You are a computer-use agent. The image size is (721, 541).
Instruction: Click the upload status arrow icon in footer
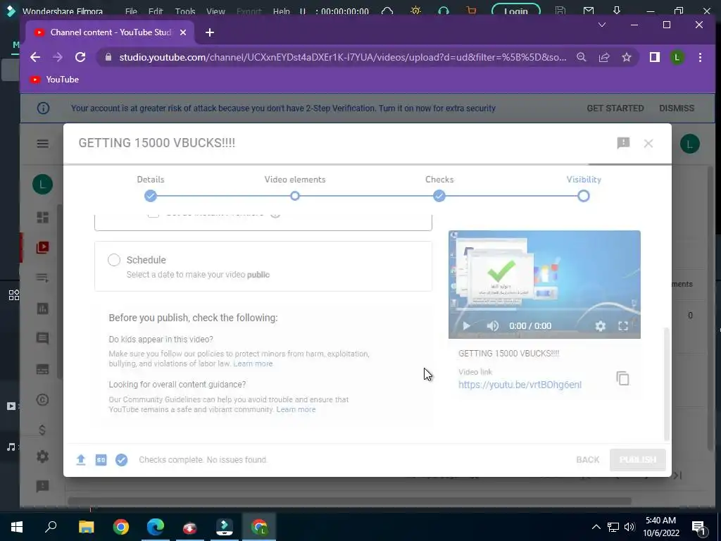81,459
